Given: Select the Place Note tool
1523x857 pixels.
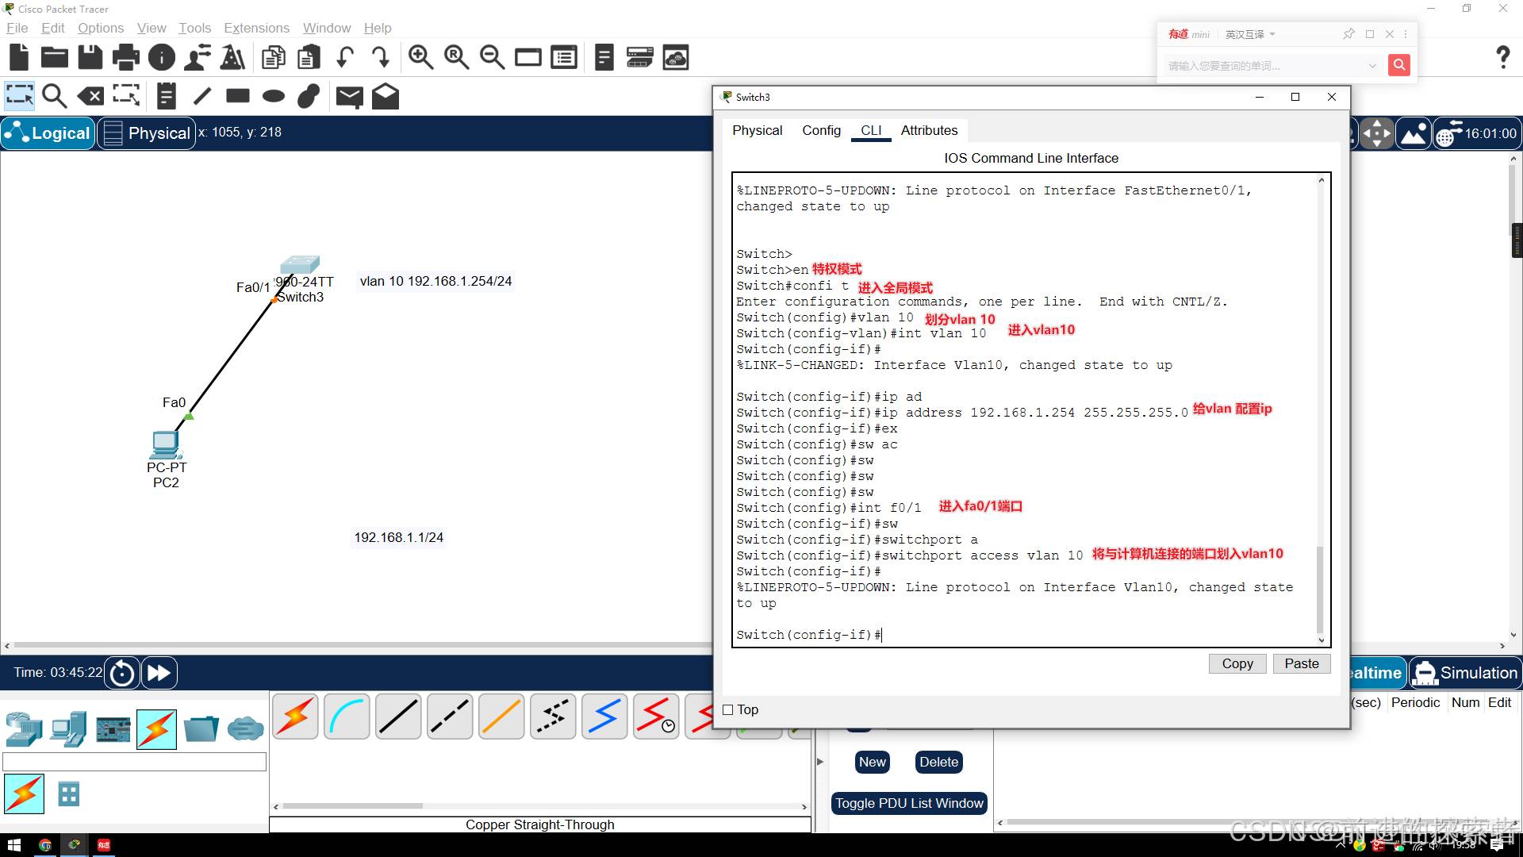Looking at the screenshot, I should click(x=167, y=96).
